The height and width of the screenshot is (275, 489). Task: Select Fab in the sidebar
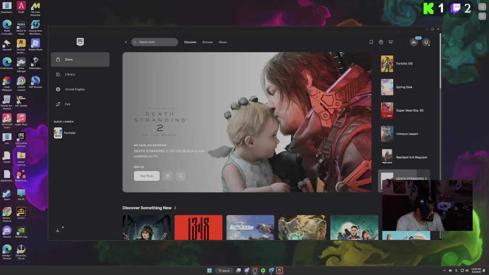pyautogui.click(x=80, y=104)
